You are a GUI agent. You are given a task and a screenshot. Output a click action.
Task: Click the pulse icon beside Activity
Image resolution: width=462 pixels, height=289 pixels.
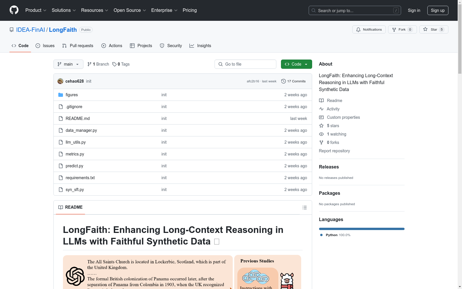click(x=321, y=109)
